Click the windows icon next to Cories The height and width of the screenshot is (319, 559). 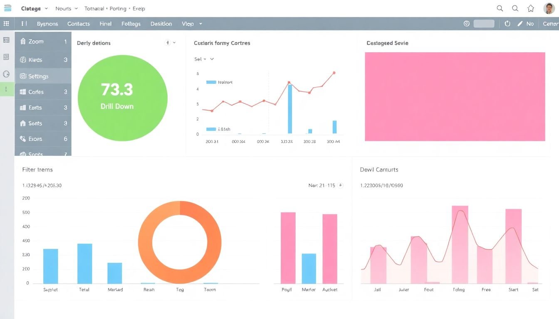tap(23, 92)
